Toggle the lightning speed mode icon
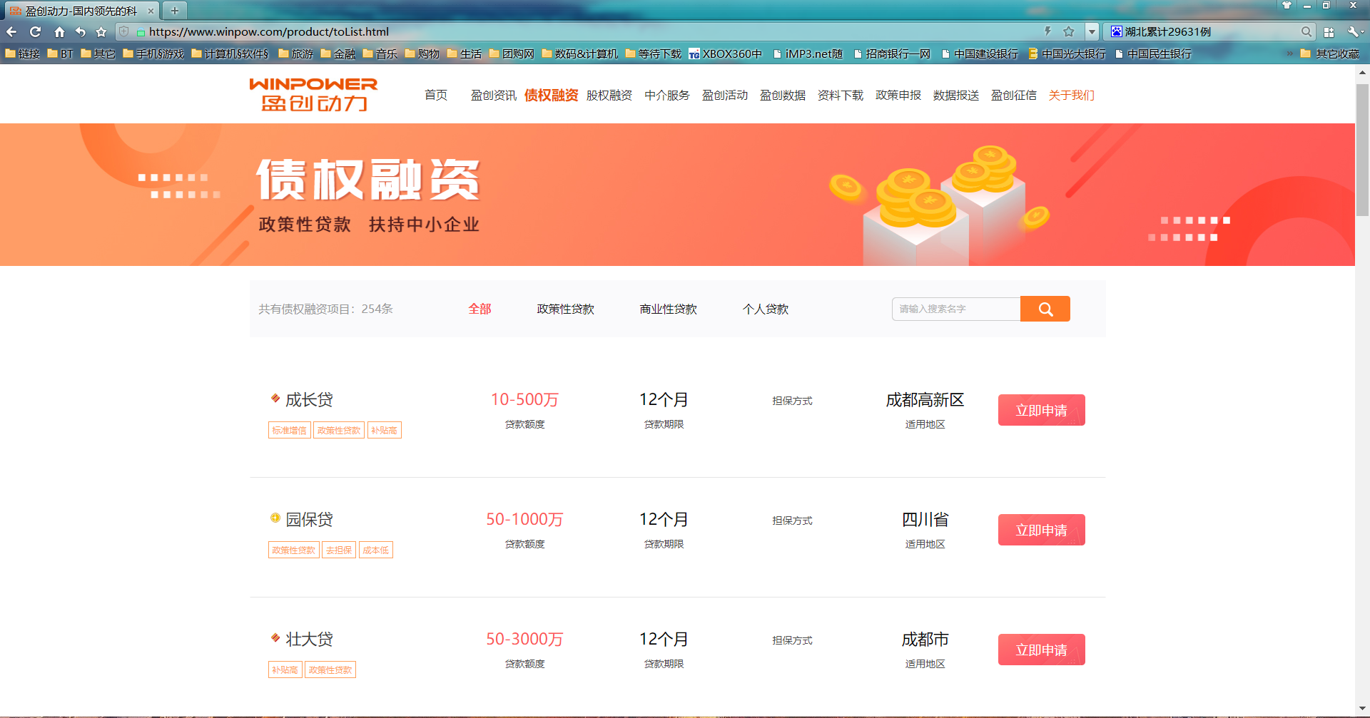 click(1047, 31)
